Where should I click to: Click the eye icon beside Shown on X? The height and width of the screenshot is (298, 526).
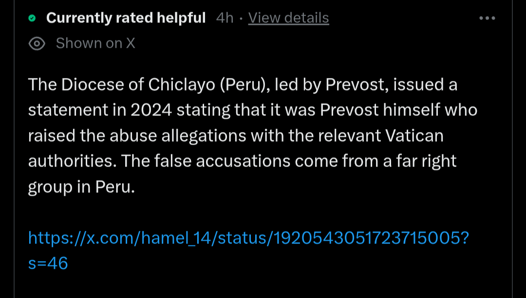click(x=37, y=43)
